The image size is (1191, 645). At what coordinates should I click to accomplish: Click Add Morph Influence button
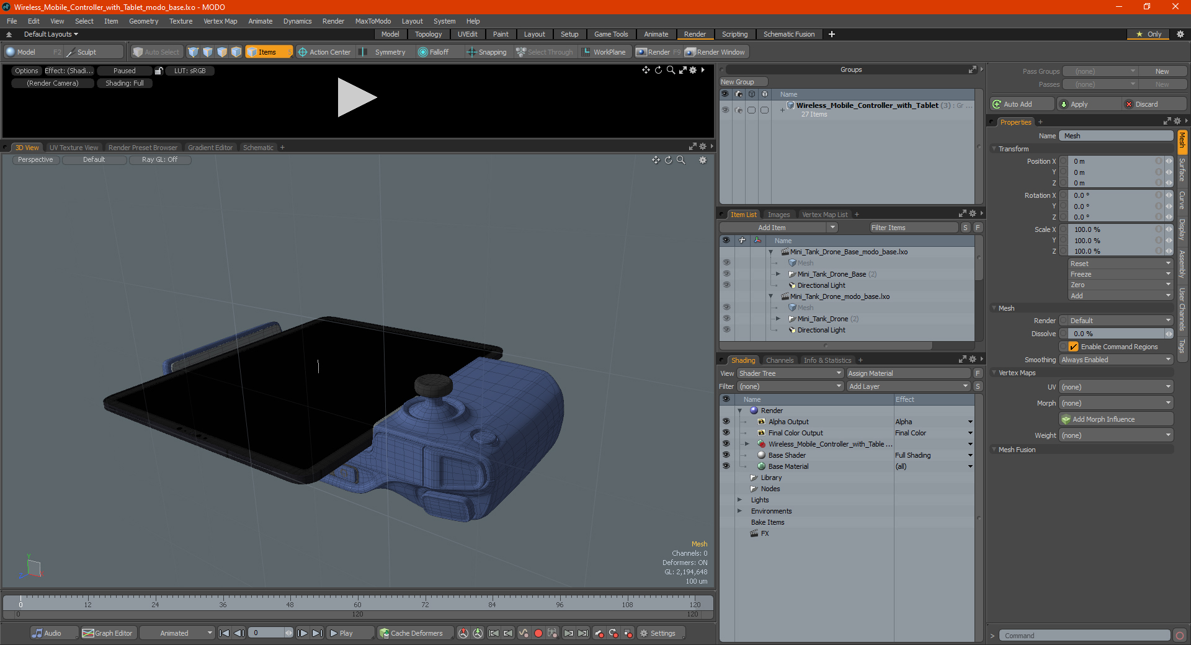1116,419
